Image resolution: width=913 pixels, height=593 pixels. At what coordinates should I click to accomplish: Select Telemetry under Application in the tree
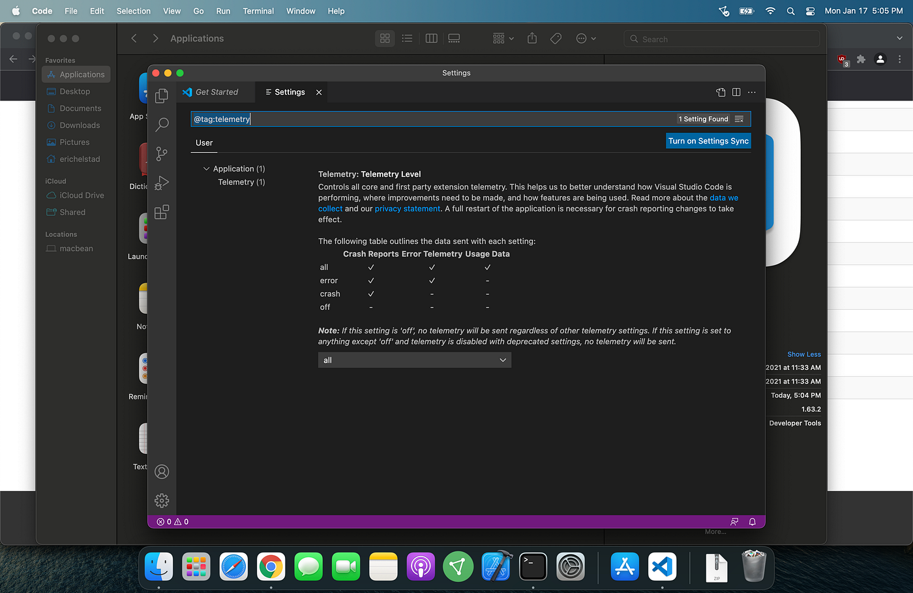(241, 182)
